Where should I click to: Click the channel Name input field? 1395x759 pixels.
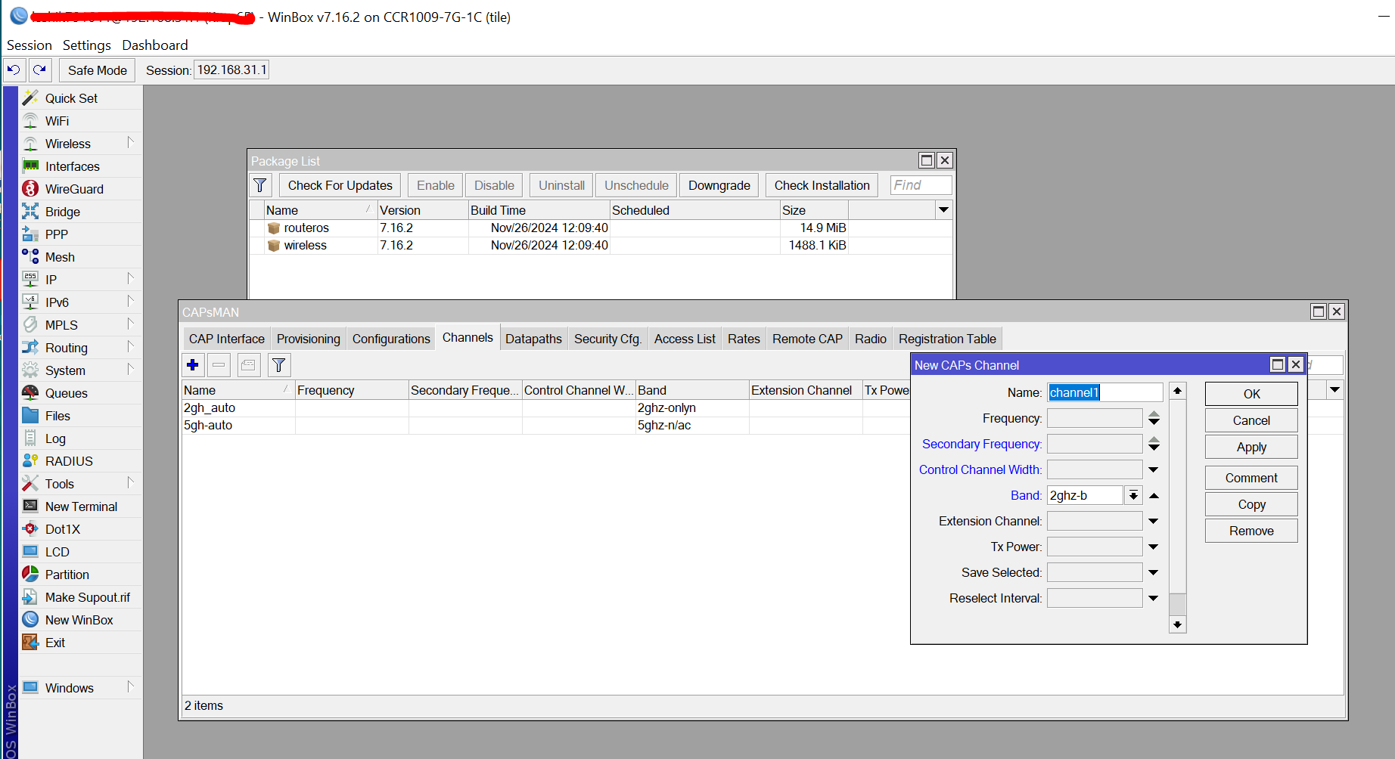pos(1105,392)
